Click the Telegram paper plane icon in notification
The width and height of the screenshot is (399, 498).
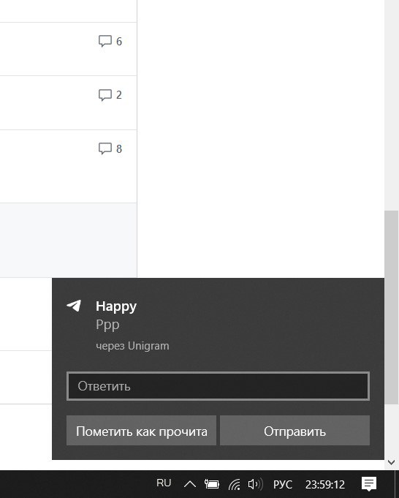[74, 306]
